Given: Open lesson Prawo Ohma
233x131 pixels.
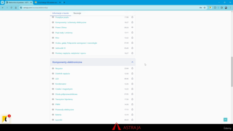Looking at the screenshot, I should 61,28.
